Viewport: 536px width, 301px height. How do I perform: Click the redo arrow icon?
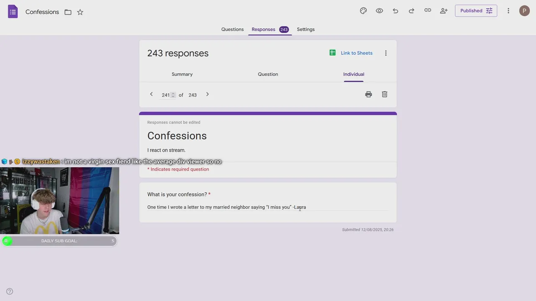point(411,11)
